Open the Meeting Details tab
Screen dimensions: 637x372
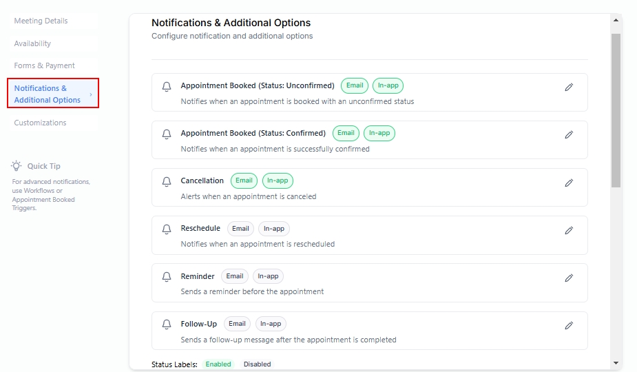point(41,21)
